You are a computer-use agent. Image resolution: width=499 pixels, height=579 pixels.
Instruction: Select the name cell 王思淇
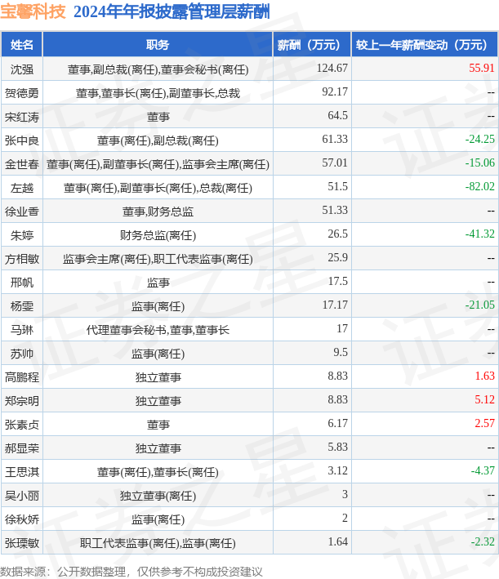click(x=22, y=471)
